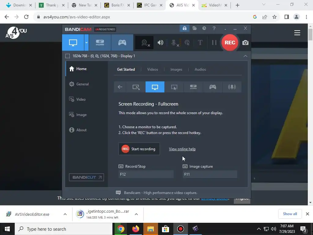Select Screen Recording mode in Bandicam toolbar
The height and width of the screenshot is (235, 313).
click(x=73, y=43)
